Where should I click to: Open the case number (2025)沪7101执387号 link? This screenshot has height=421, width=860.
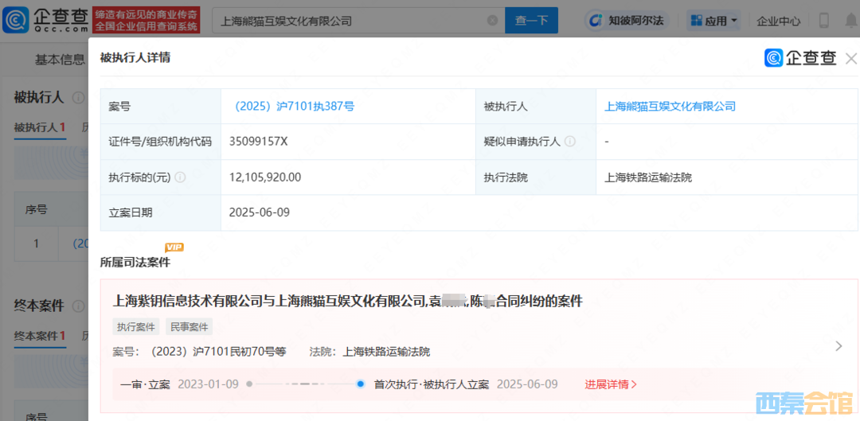(295, 107)
